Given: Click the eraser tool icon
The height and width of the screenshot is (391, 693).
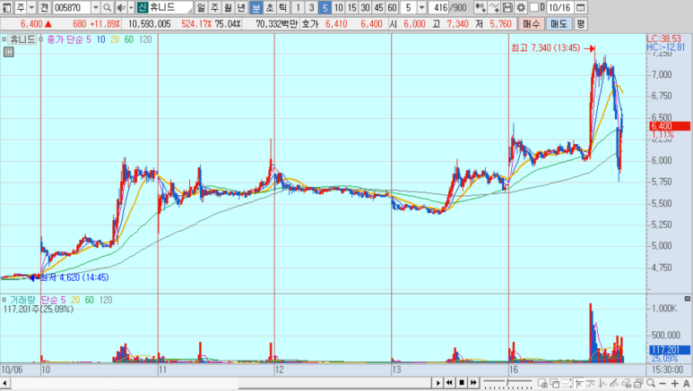Looking at the screenshot, I should pos(627,383).
